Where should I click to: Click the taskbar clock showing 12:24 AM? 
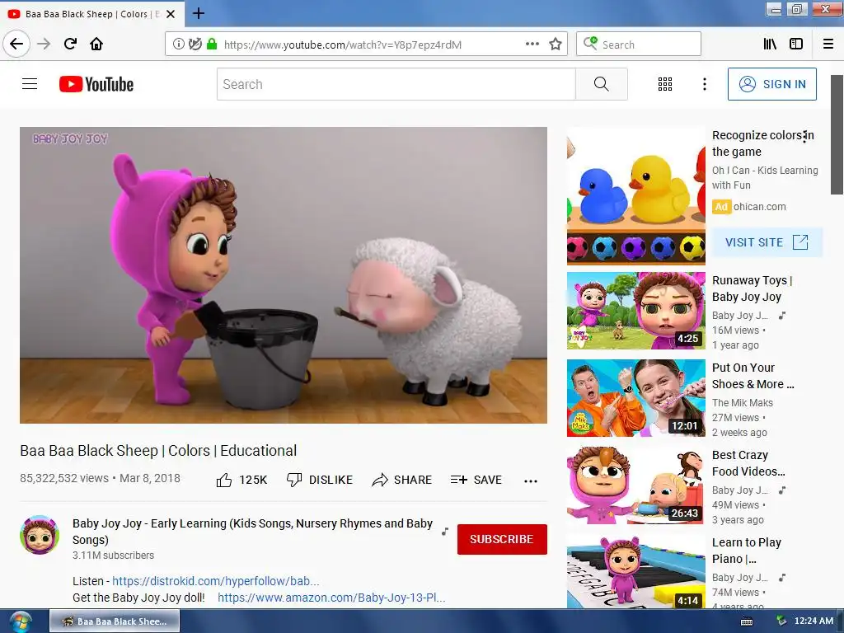pos(814,621)
